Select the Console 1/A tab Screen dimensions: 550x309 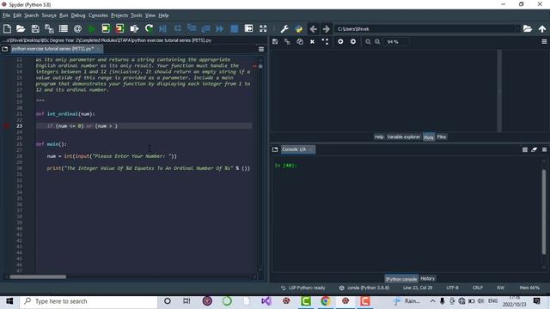click(298, 149)
